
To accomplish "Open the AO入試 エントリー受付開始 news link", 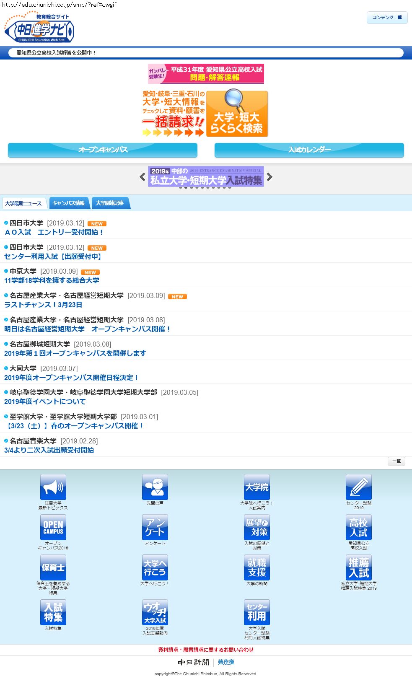I will [x=54, y=232].
